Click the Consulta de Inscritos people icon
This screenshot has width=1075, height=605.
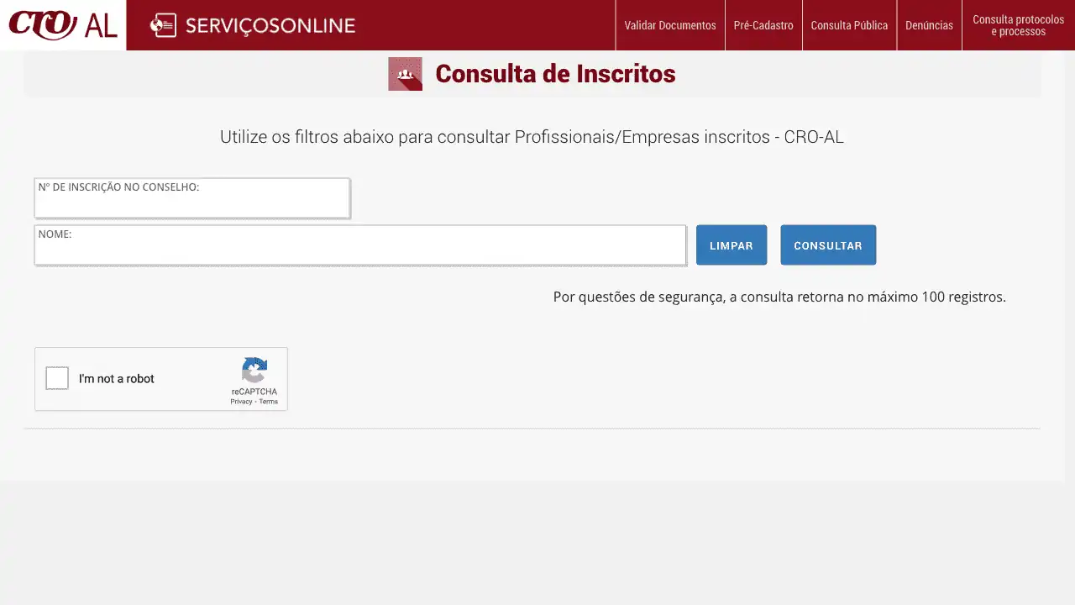(405, 74)
